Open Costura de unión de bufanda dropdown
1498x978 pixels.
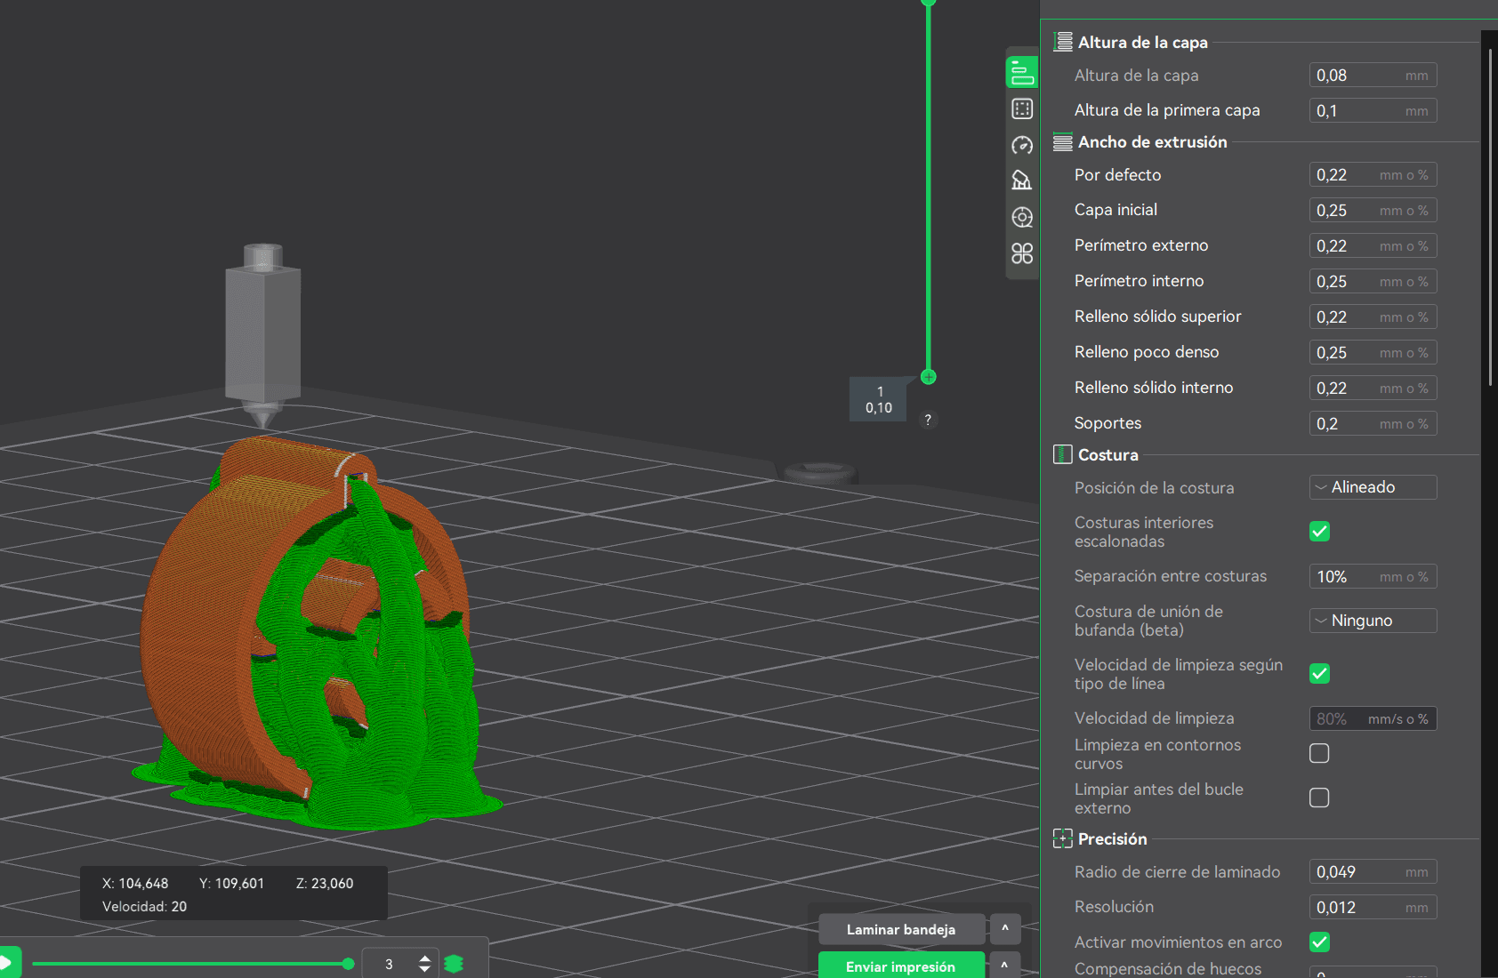(1373, 621)
